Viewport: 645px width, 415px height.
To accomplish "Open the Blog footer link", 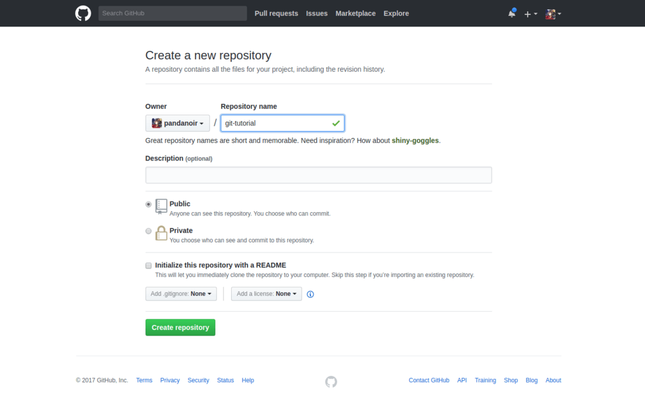I will click(532, 380).
